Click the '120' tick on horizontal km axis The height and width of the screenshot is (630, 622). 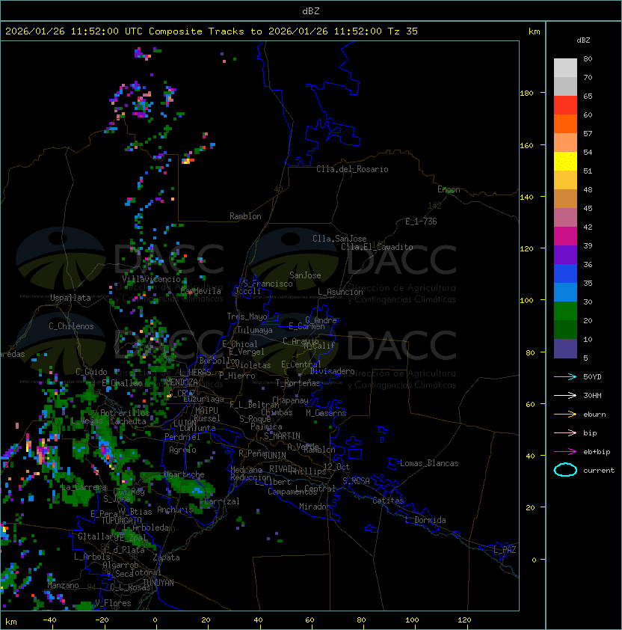pos(464,620)
